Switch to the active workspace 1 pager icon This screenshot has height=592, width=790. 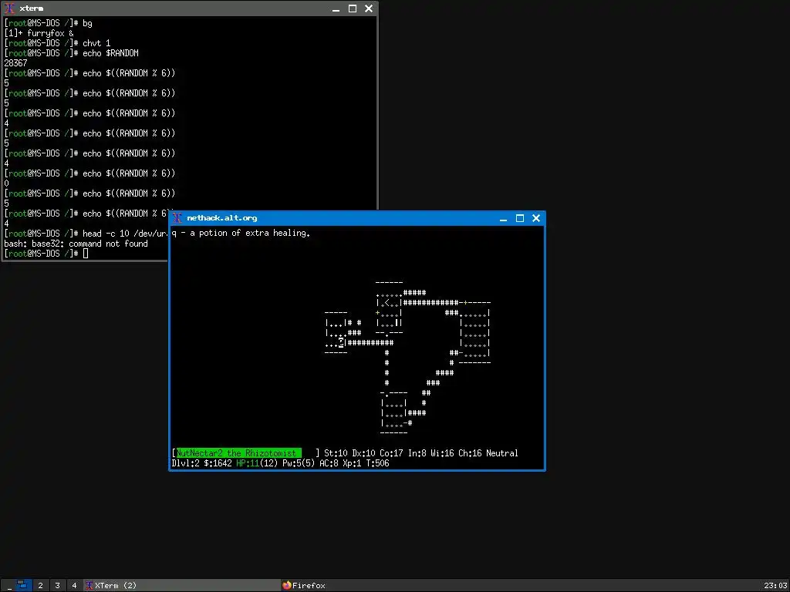click(24, 585)
